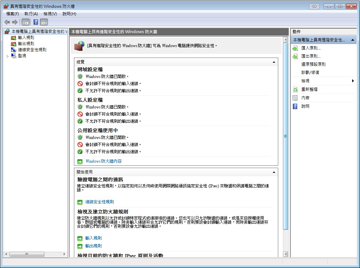
Task: Click the tree pane scroll left arrow
Action: click(x=6, y=254)
